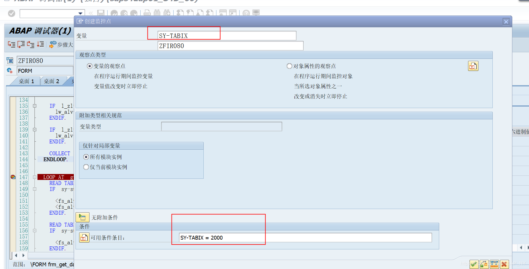
Task: Click the monitor layout icon in toolbar
Action: pos(256,13)
